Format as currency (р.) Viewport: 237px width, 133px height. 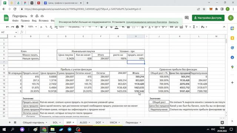[x=41, y=27]
